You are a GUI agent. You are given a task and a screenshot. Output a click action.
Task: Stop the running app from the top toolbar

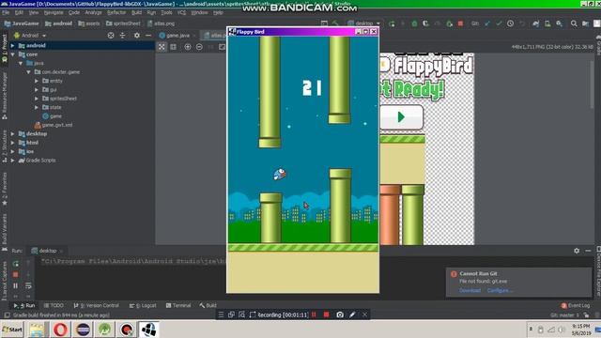click(460, 23)
